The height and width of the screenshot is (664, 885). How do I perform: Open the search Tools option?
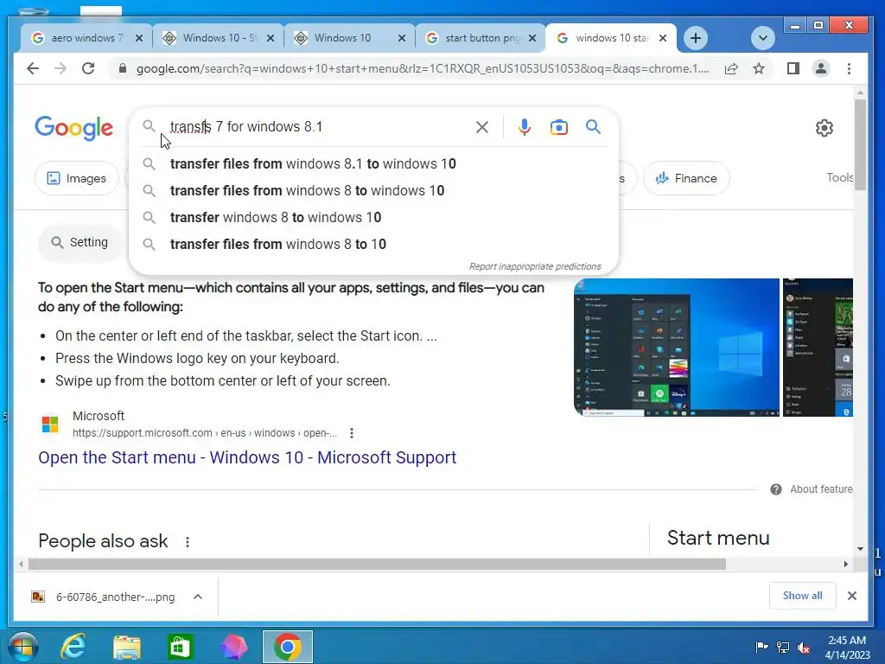click(840, 177)
